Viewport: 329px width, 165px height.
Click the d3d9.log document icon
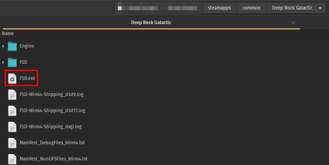12,95
